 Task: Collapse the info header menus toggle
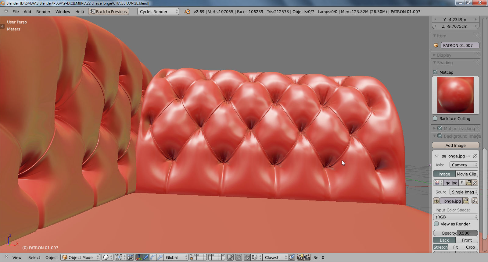(6, 11)
